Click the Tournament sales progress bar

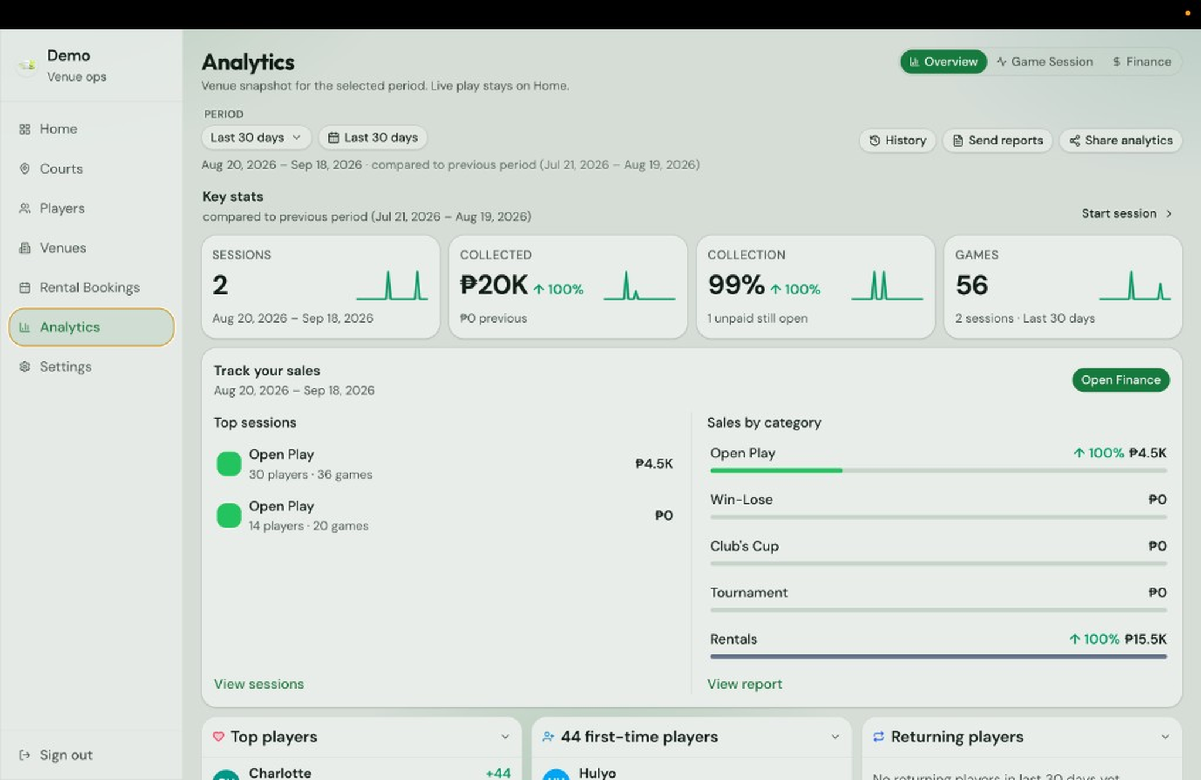coord(938,610)
